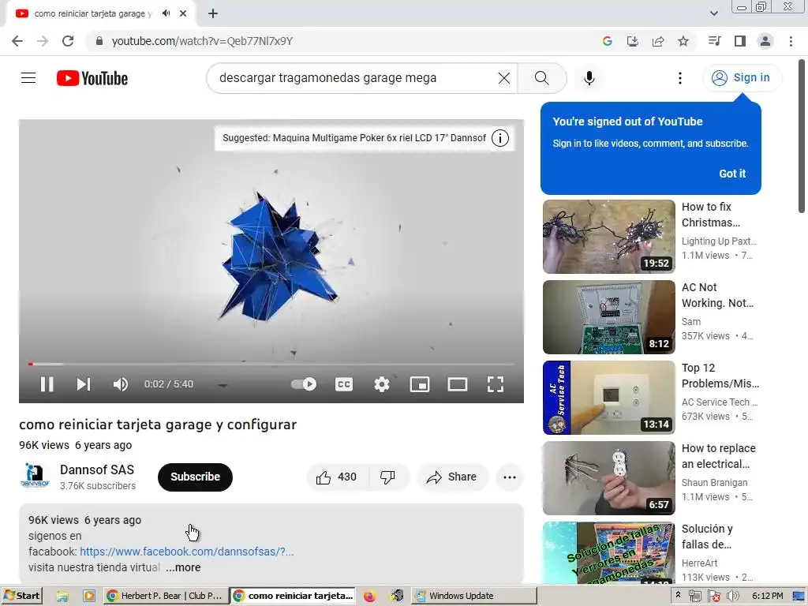Open the Dannsof SAS channel name
Viewport: 808px width, 606px height.
(97, 470)
